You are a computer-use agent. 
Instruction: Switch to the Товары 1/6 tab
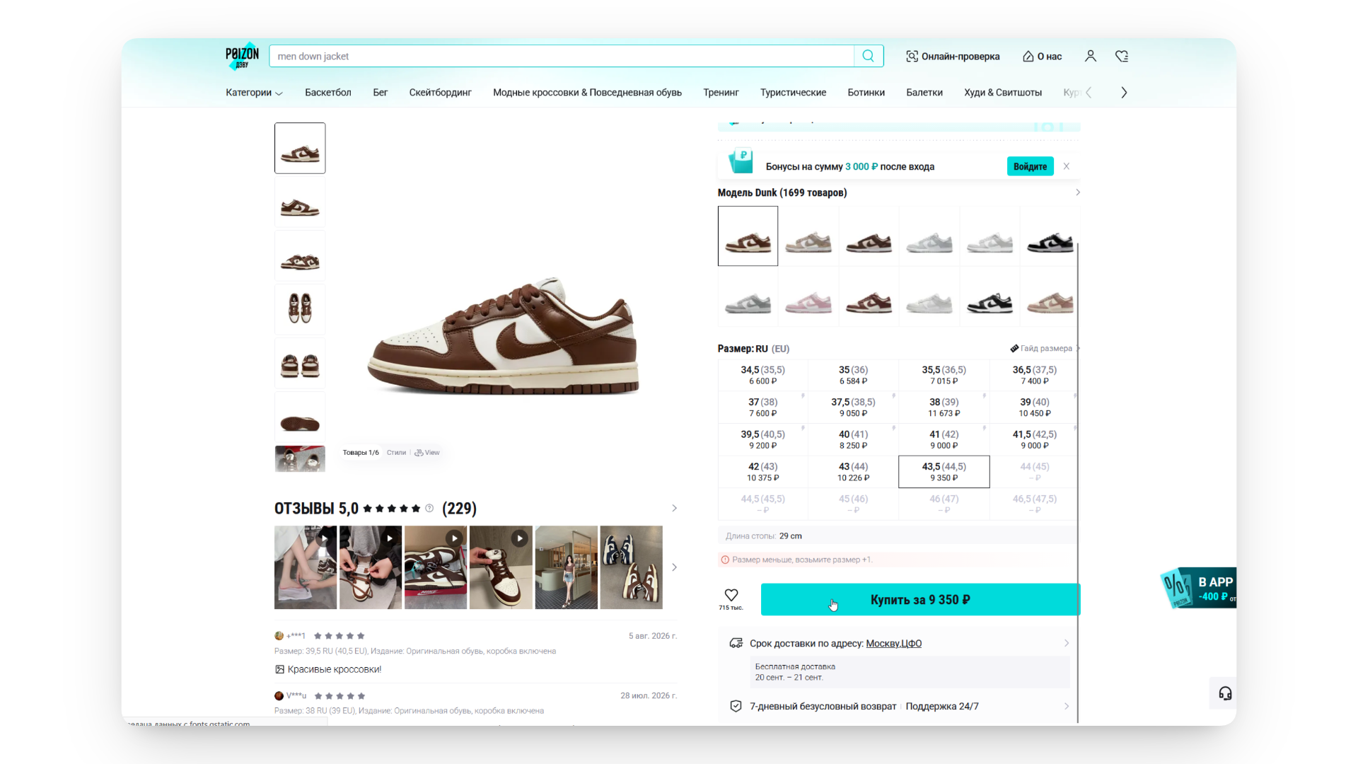coord(361,453)
